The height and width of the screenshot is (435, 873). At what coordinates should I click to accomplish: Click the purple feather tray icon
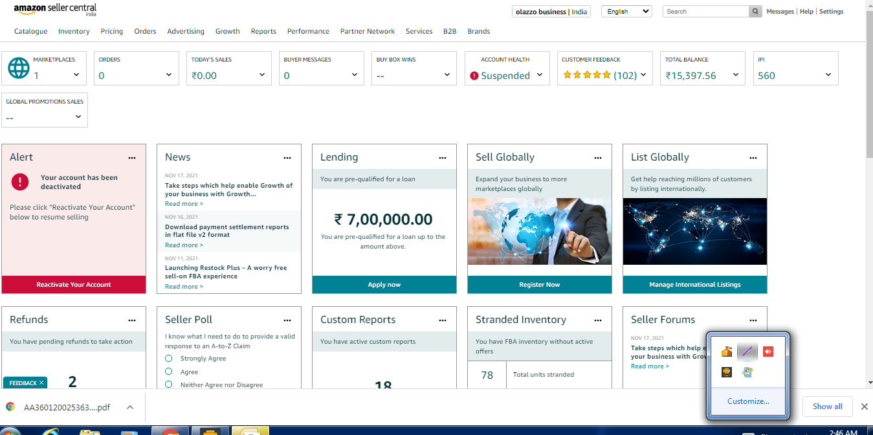(x=747, y=351)
